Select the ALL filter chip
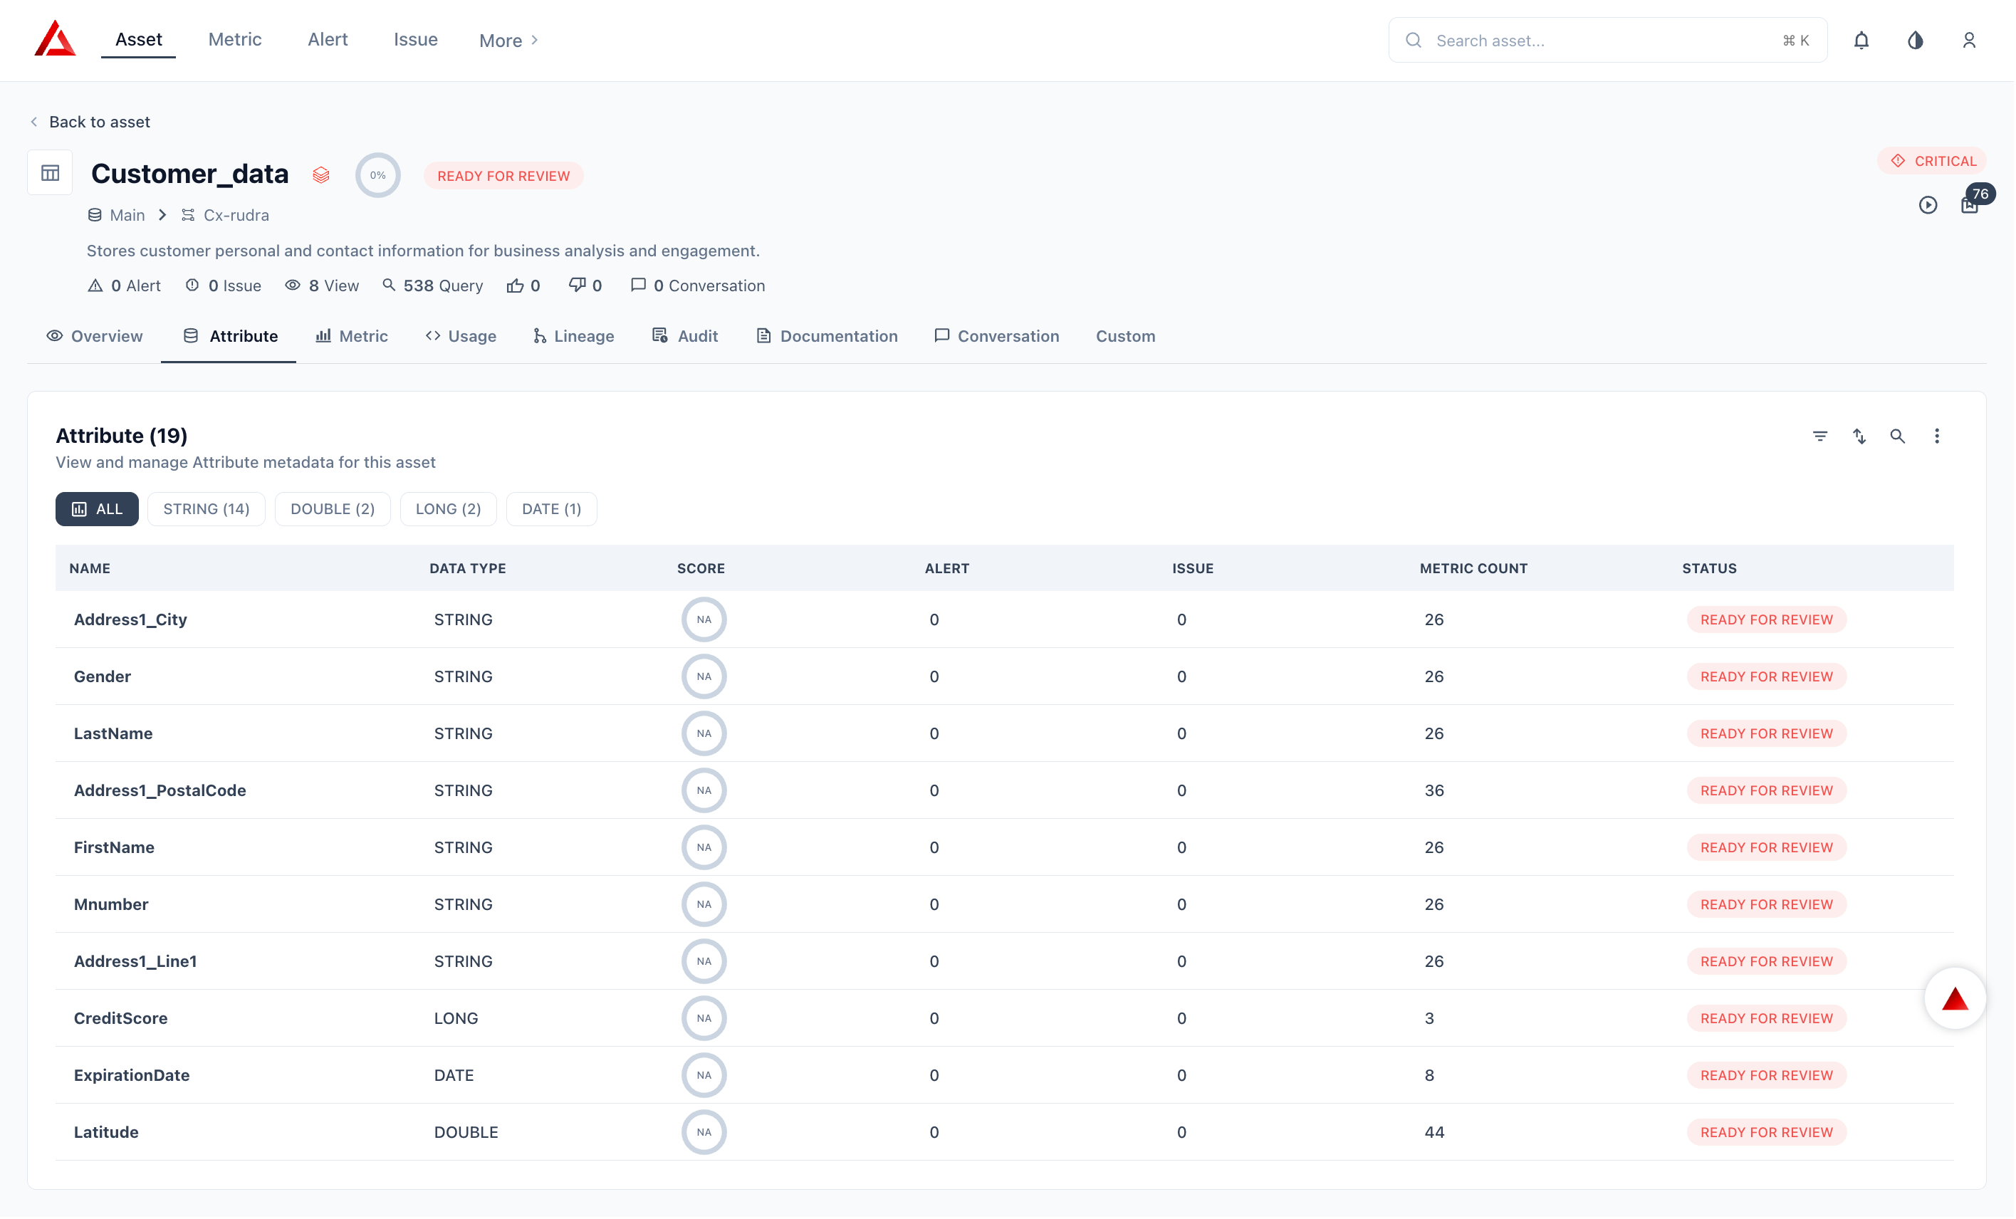Screen dimensions: 2016x1219 pos(98,509)
